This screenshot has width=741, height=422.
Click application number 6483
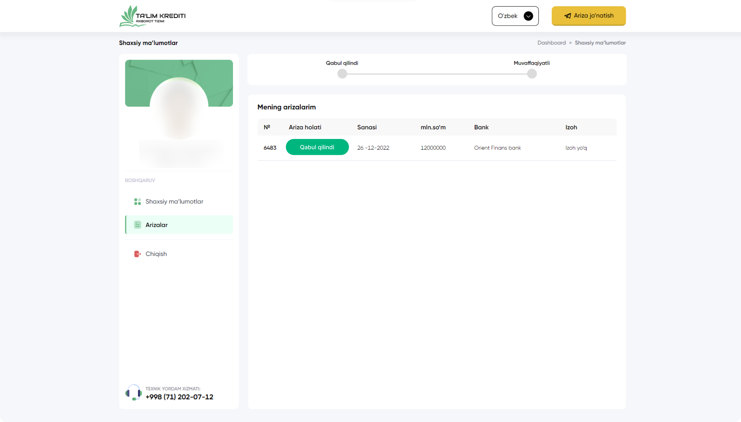click(x=270, y=148)
